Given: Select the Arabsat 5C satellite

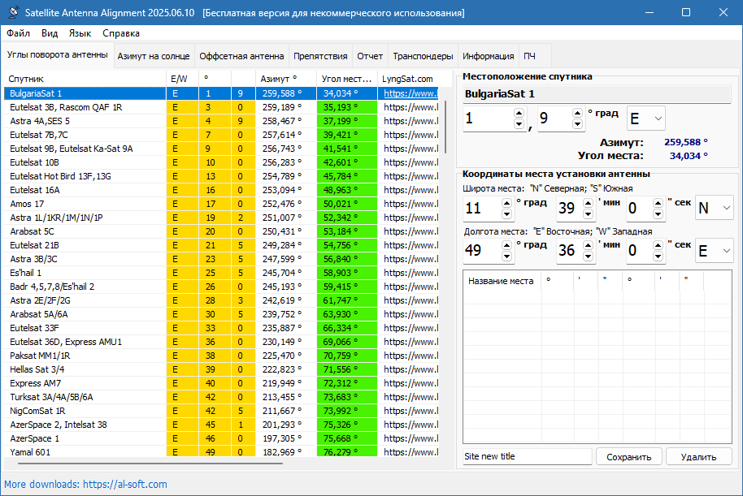Looking at the screenshot, I should (222, 231).
